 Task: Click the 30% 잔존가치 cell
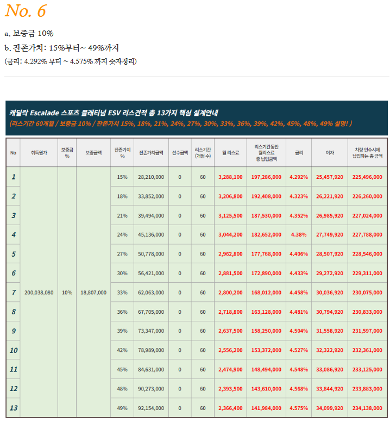click(122, 273)
